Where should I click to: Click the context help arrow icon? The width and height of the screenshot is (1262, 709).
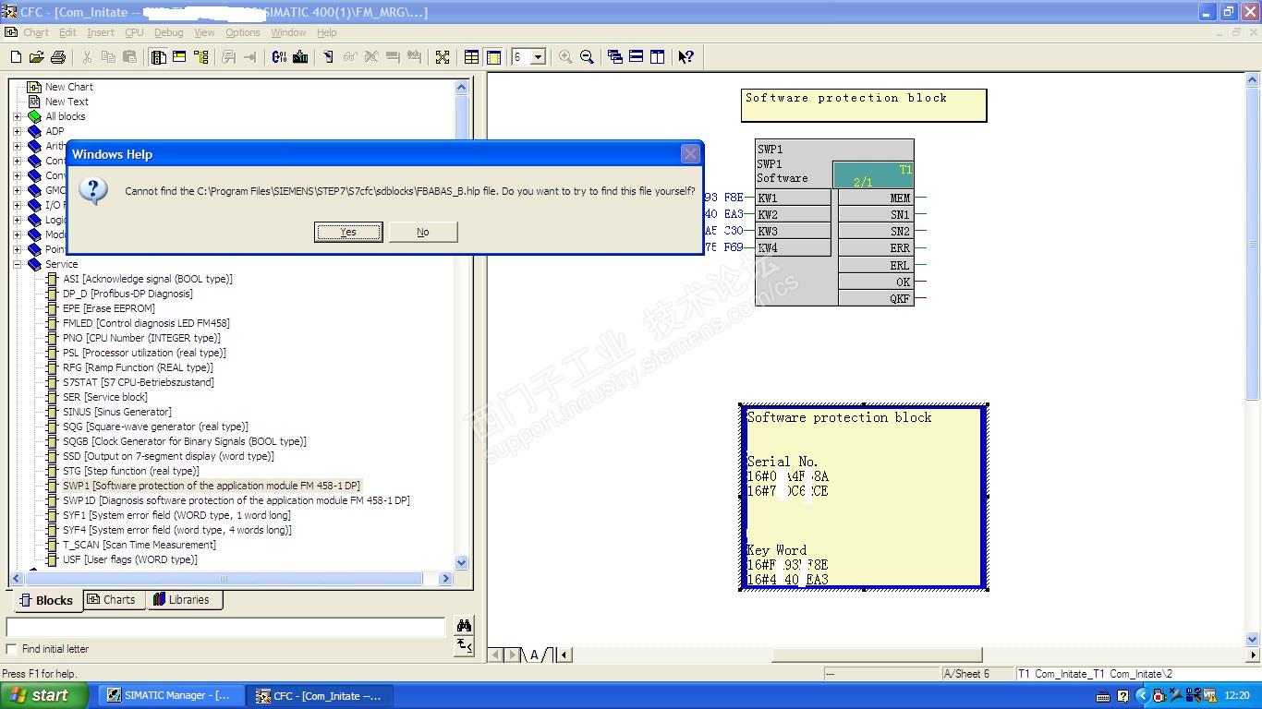point(686,57)
